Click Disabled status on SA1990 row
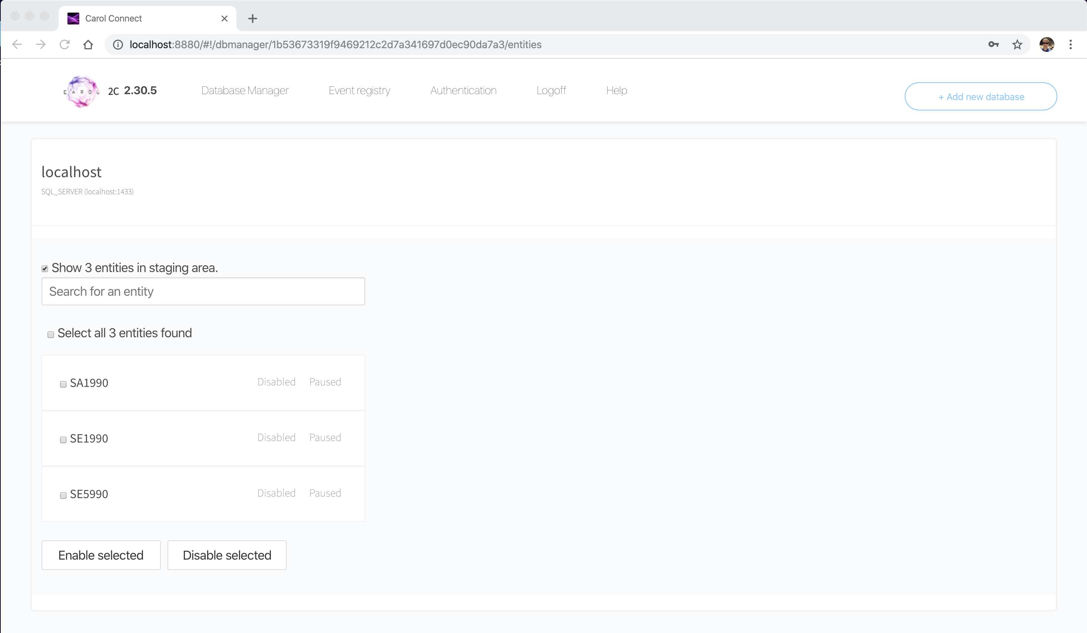The image size is (1087, 633). [276, 382]
